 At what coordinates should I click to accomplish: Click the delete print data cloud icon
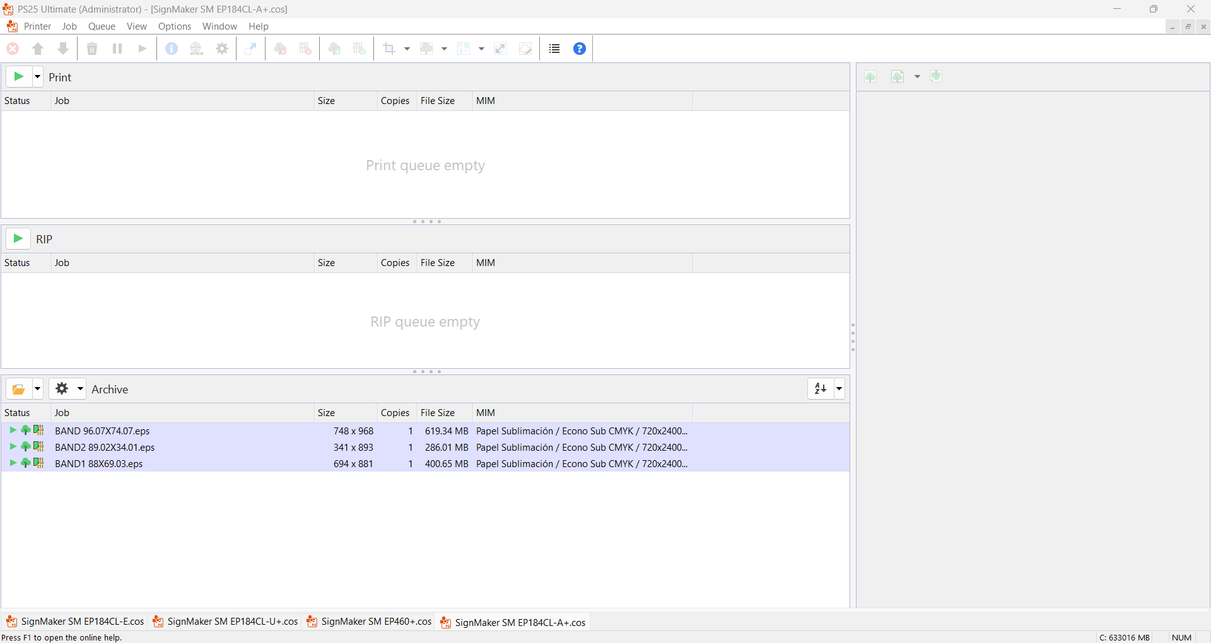(x=281, y=49)
